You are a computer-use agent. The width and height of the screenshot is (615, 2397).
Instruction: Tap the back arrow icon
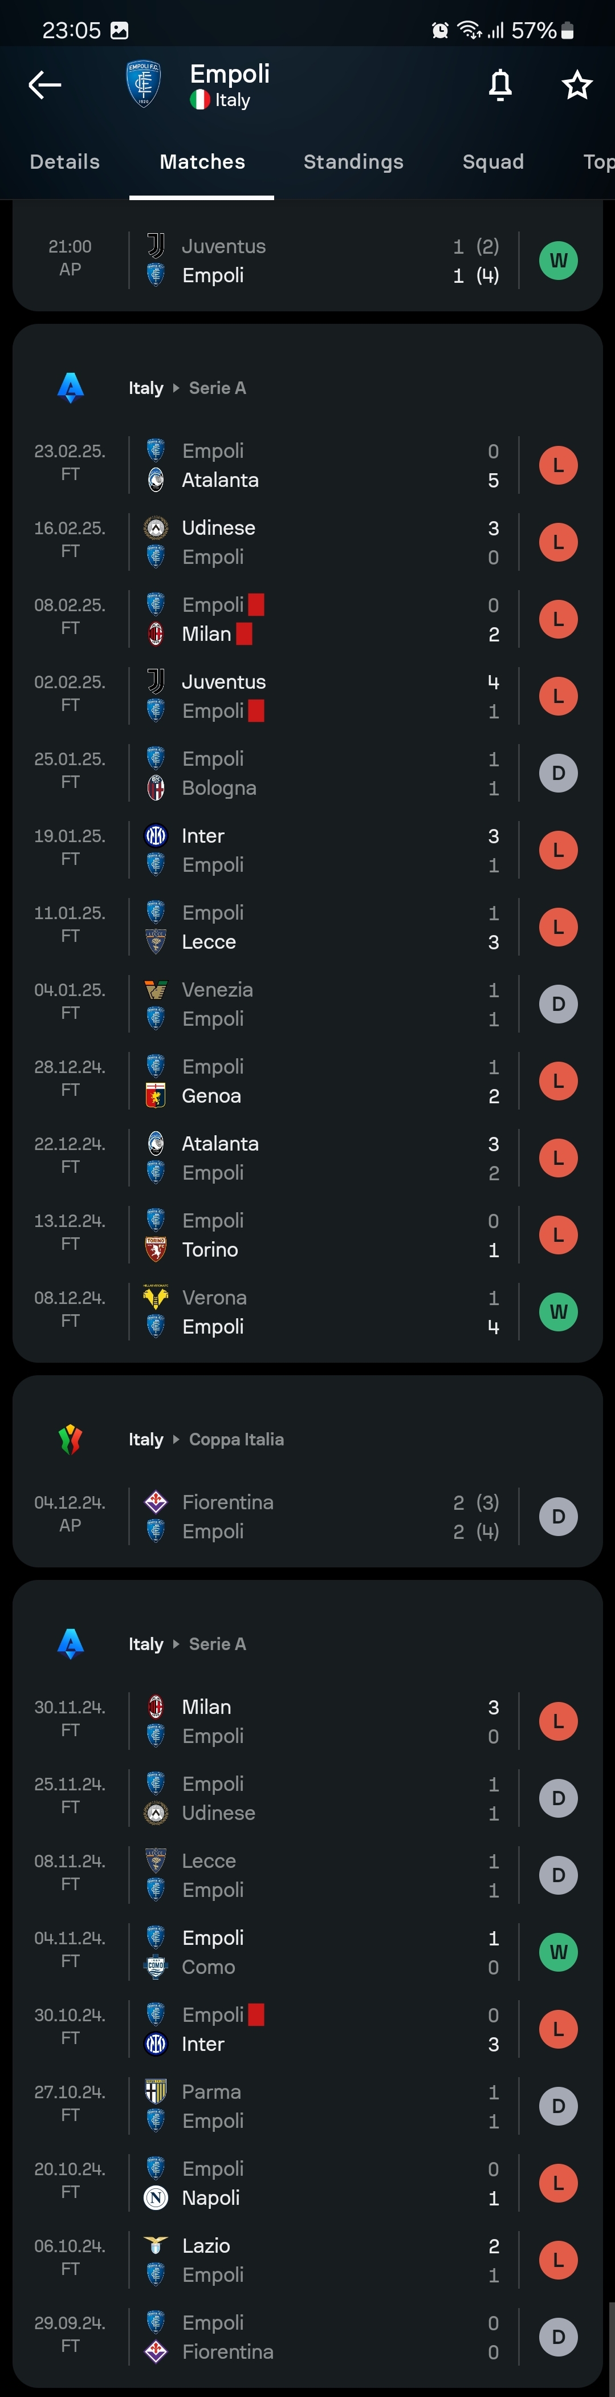point(44,85)
